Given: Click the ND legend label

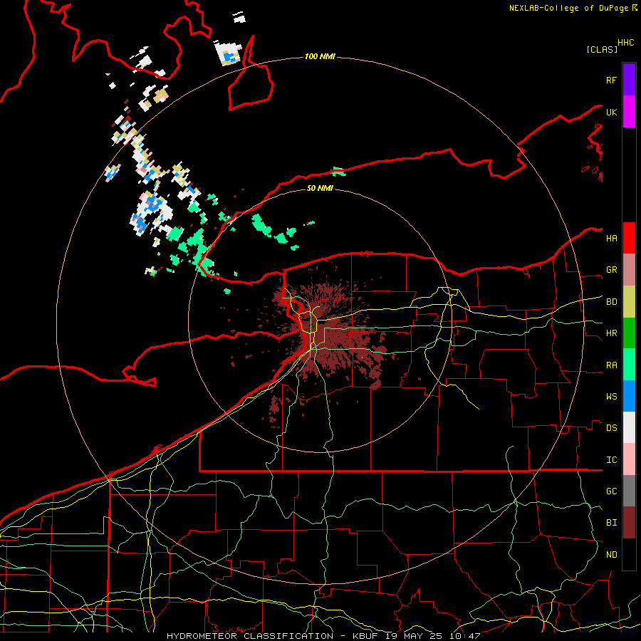Looking at the screenshot, I should (612, 555).
